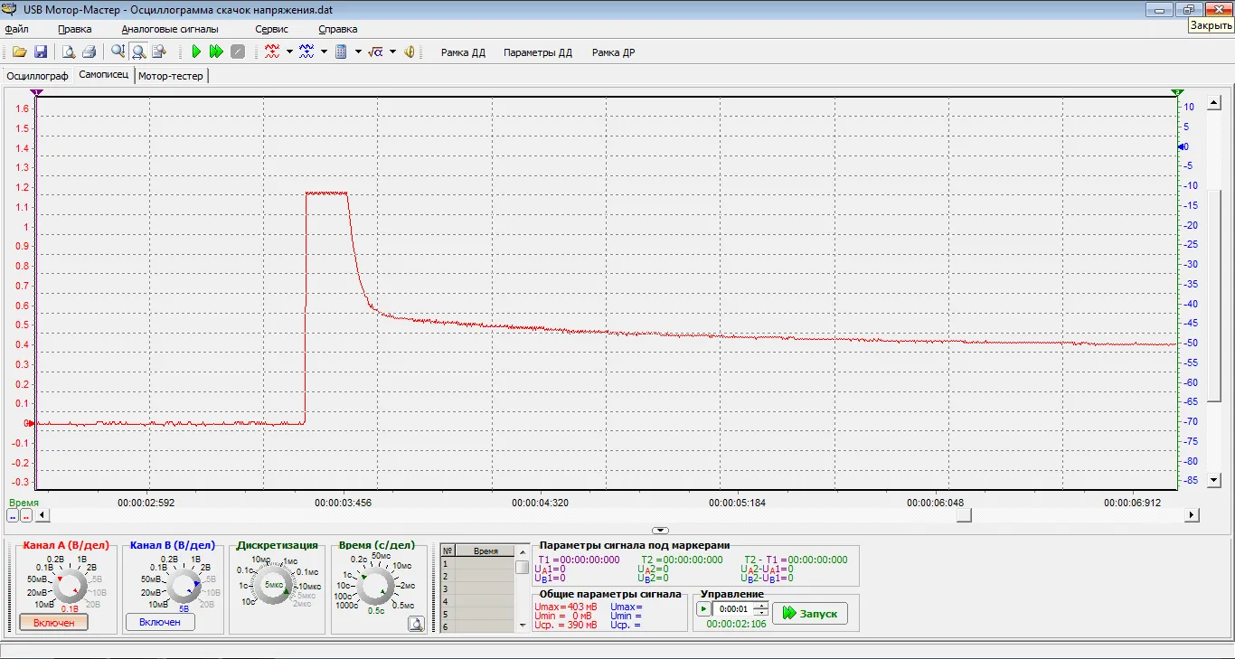Click the right arrow of the horizontal scrollbar

click(x=1192, y=515)
